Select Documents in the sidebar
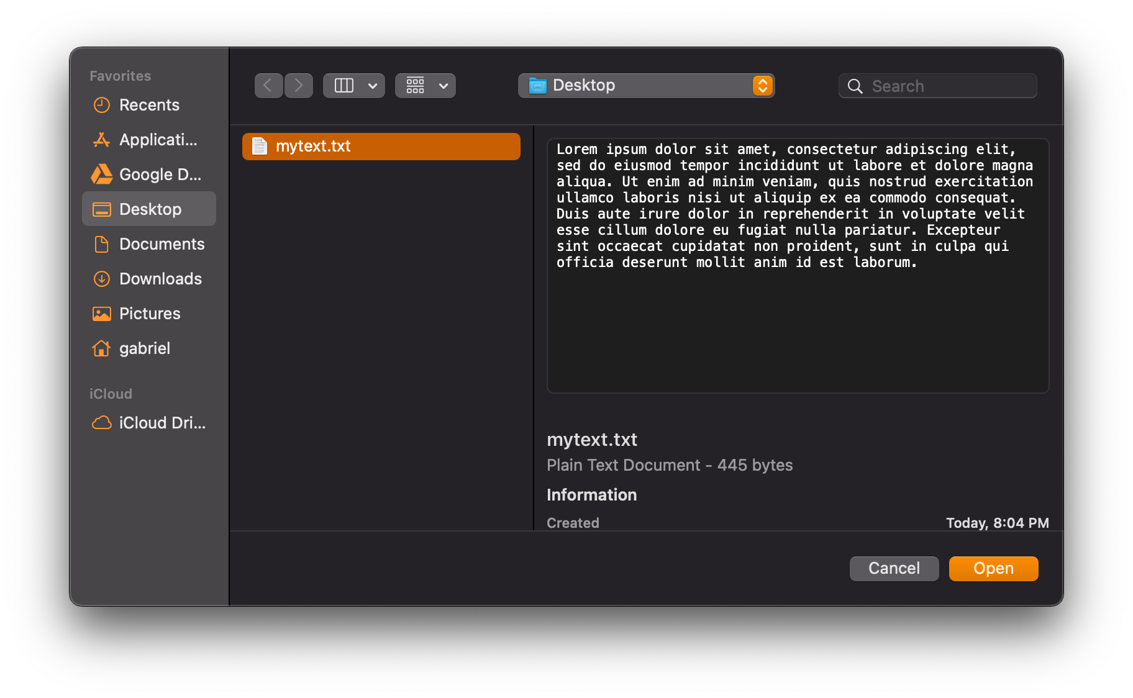The width and height of the screenshot is (1133, 698). (x=162, y=244)
